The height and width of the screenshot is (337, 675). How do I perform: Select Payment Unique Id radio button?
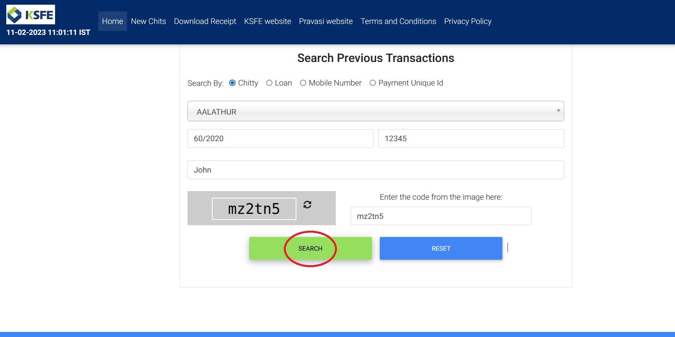(373, 83)
